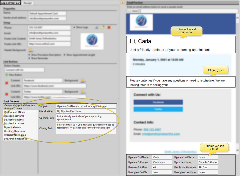The height and width of the screenshot is (176, 240).
Task: Toggle the Show Logo checkbox
Action: [74, 27]
